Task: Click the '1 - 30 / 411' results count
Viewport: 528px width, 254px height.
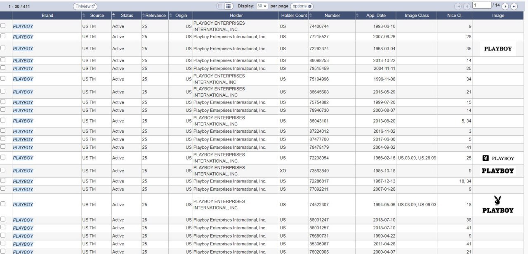Action: point(19,7)
